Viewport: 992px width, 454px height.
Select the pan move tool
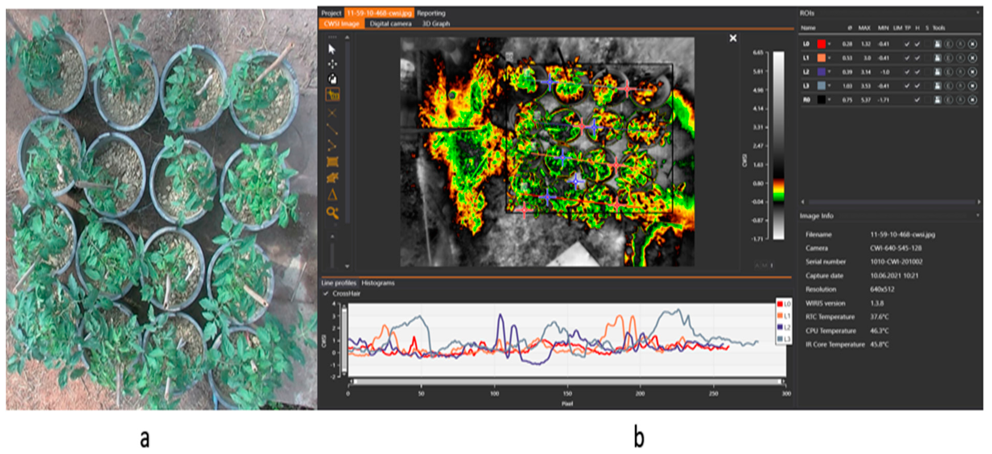(x=332, y=64)
